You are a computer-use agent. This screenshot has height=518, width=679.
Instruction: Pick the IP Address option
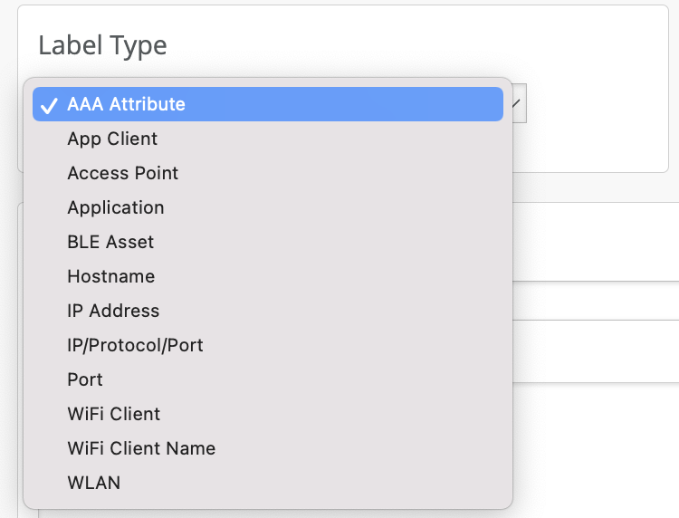(113, 311)
